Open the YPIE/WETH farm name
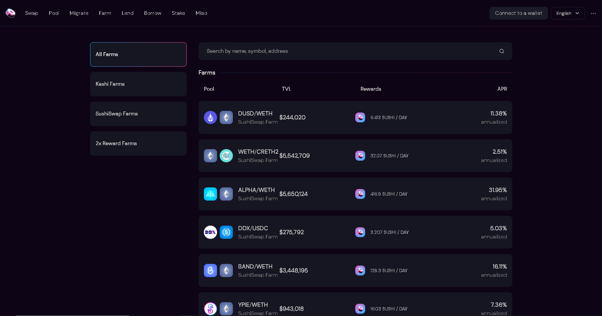Image resolution: width=602 pixels, height=316 pixels. pos(253,305)
